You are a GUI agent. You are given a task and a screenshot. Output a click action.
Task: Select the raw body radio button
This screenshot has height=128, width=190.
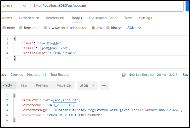[93, 28]
